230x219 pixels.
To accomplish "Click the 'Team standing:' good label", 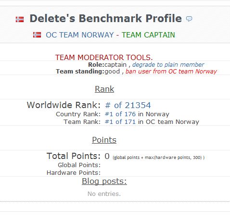I will [x=88, y=72].
